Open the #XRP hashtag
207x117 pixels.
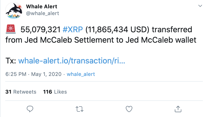coord(73,29)
